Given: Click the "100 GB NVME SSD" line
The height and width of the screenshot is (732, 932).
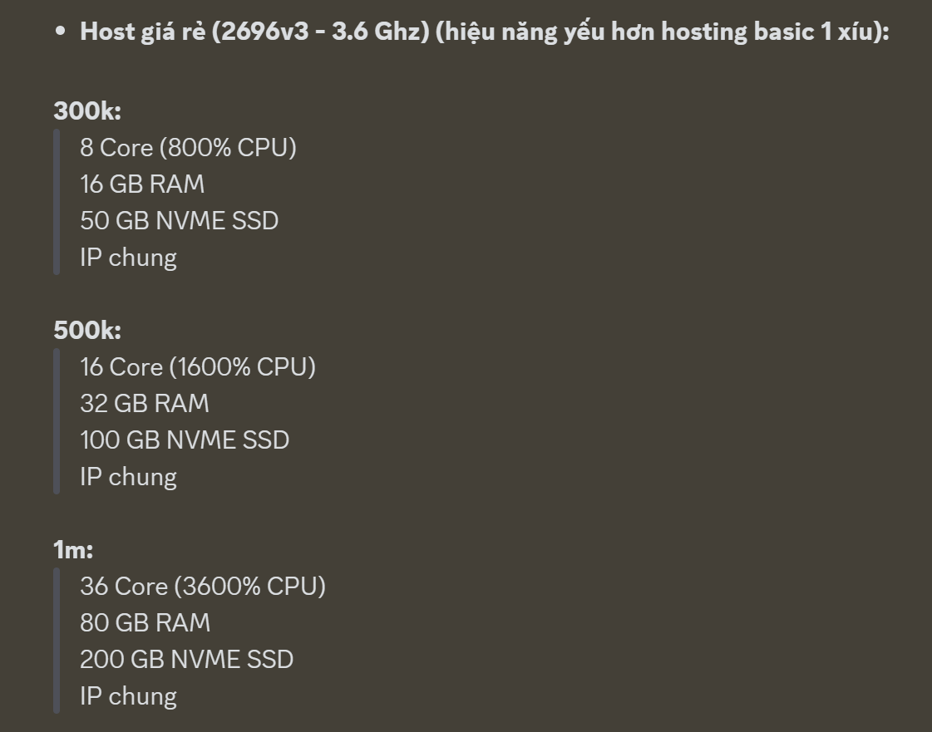Looking at the screenshot, I should 185,440.
